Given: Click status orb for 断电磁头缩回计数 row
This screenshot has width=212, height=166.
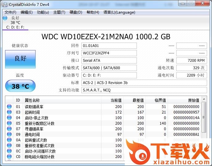Looking at the screenshot, I should pos(9,156).
